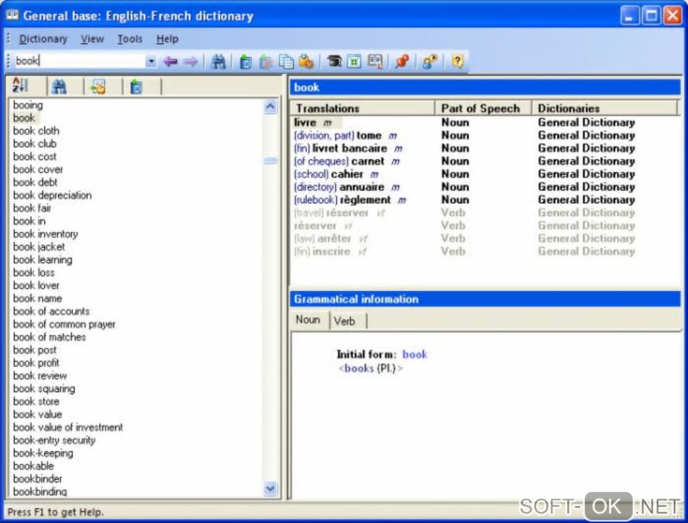688x523 pixels.
Task: Click the green grid window icon
Action: pyautogui.click(x=354, y=62)
